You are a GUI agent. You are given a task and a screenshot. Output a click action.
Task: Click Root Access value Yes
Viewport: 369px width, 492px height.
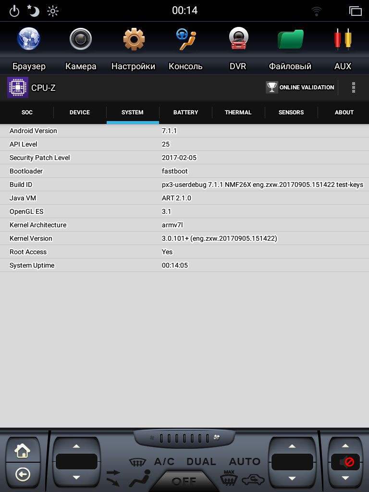pos(167,252)
